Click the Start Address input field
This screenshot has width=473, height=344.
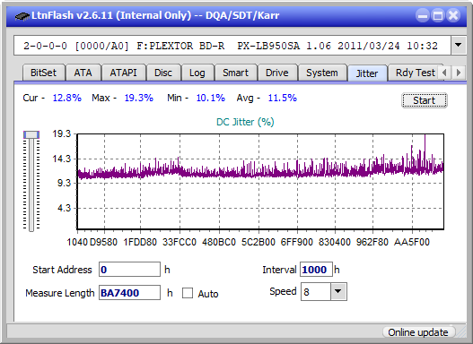point(130,270)
